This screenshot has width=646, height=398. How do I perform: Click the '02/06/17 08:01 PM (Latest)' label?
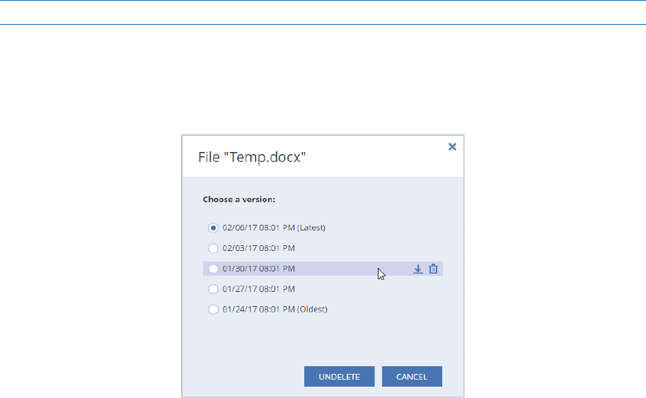point(274,228)
